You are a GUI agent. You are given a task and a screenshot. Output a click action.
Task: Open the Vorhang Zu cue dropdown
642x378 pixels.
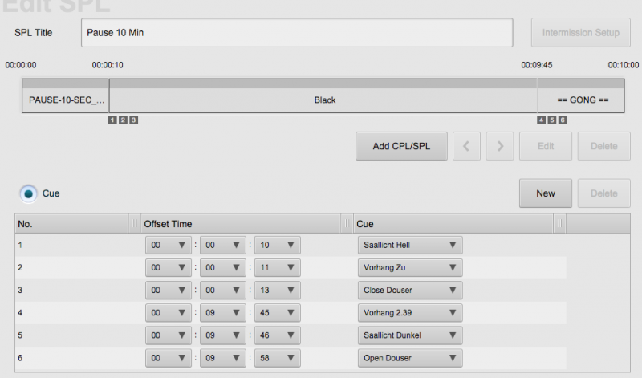pyautogui.click(x=409, y=268)
